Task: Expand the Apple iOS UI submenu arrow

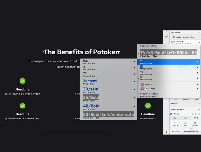Action: coord(198,85)
